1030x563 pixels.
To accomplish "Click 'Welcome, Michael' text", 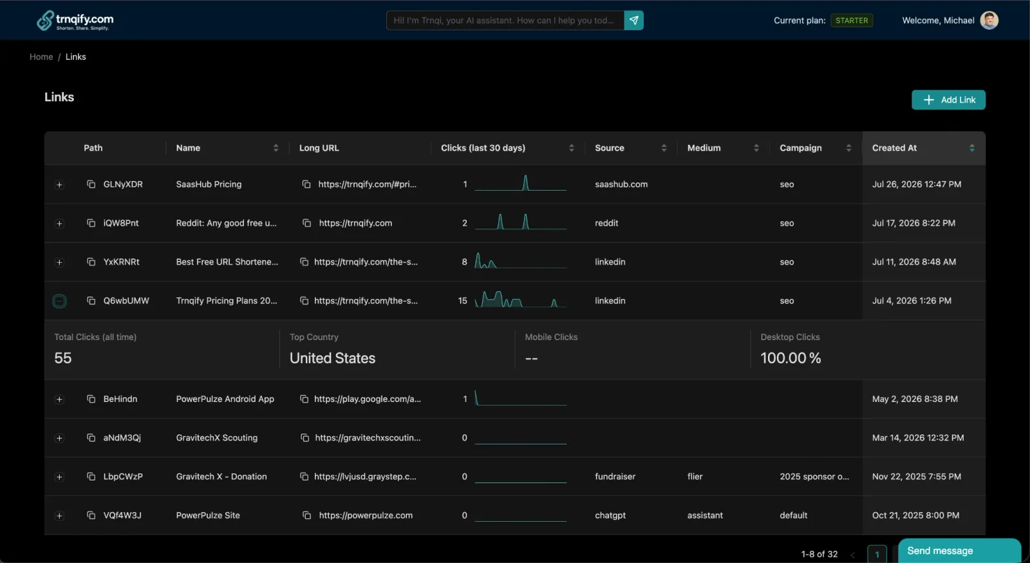I will 938,21.
